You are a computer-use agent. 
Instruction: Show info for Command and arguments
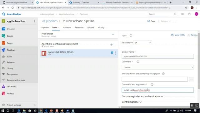click(152, 84)
